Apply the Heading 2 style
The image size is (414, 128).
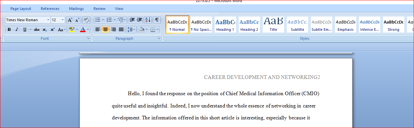[249, 25]
